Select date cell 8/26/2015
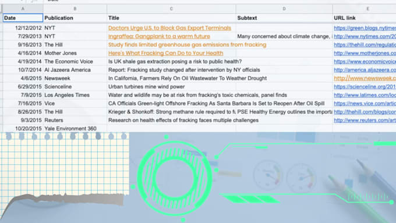396x223 pixels. tap(23, 112)
